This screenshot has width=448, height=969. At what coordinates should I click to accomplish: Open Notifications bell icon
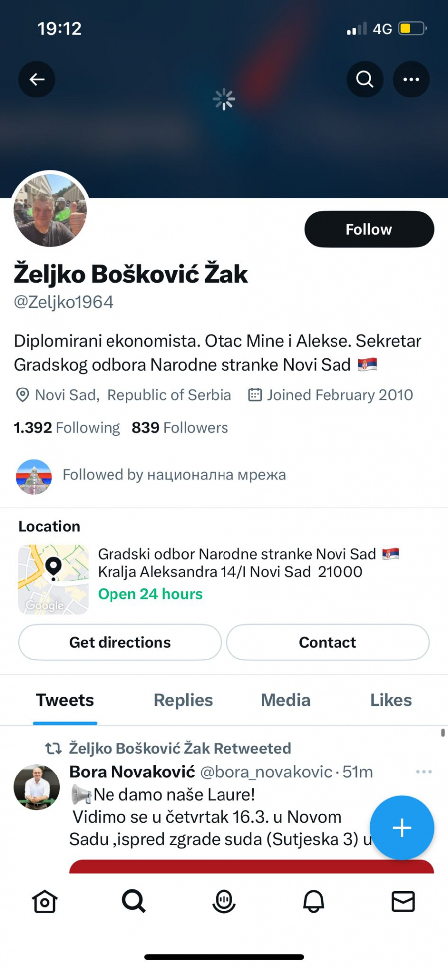click(314, 901)
